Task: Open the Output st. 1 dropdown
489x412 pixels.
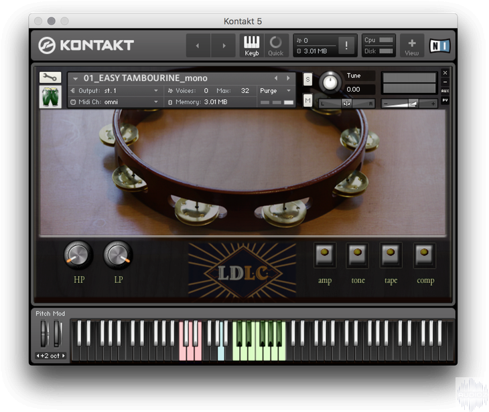Action: pos(115,90)
